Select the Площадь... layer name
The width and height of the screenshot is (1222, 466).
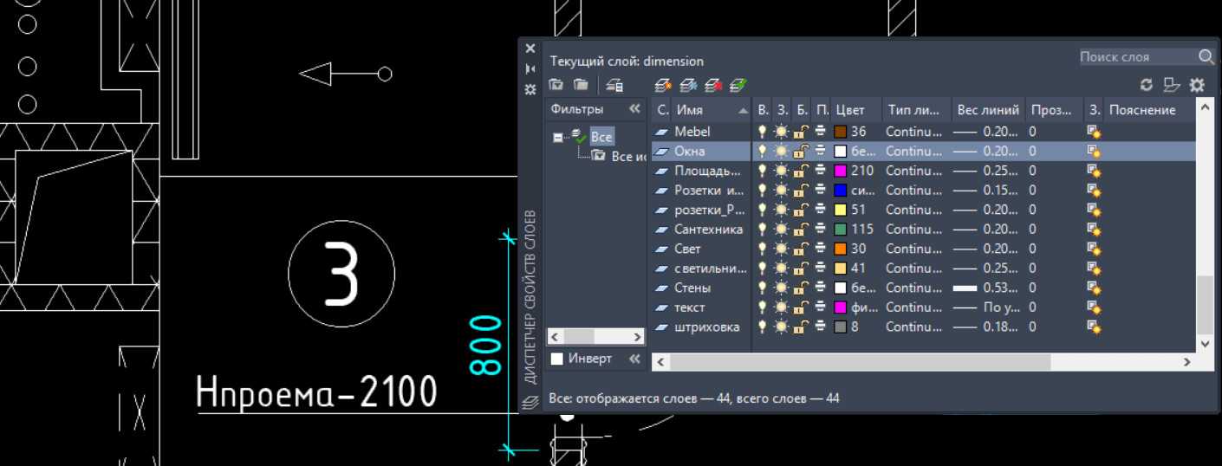point(707,171)
